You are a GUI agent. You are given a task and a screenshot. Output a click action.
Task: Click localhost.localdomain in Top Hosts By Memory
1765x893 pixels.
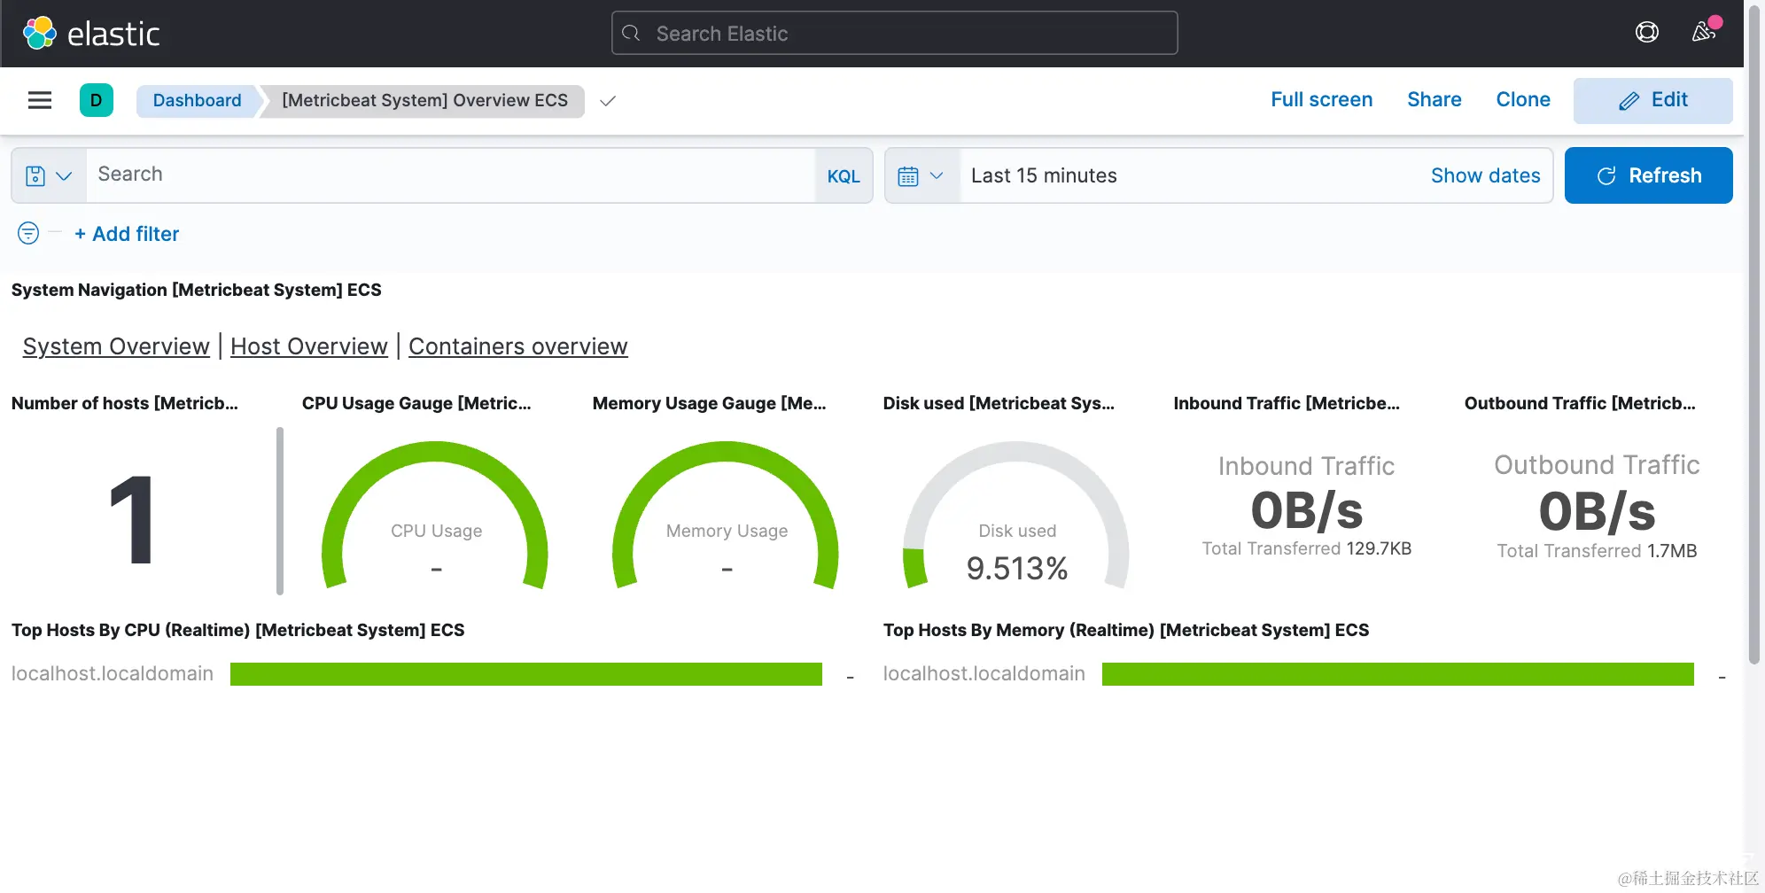click(984, 673)
